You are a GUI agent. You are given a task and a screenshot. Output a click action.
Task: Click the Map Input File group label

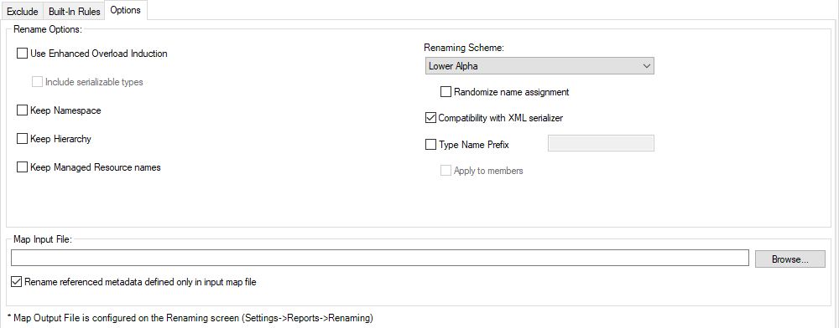(43, 239)
